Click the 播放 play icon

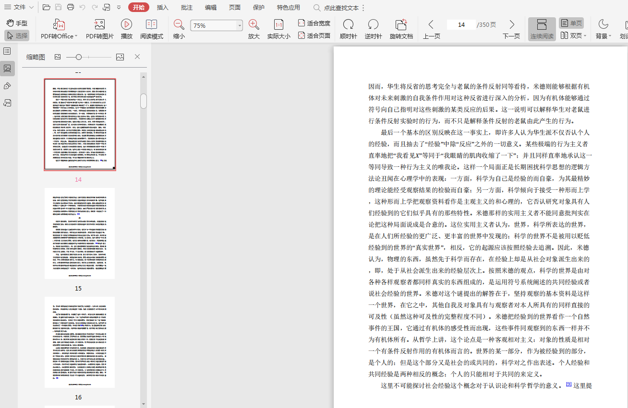126,25
